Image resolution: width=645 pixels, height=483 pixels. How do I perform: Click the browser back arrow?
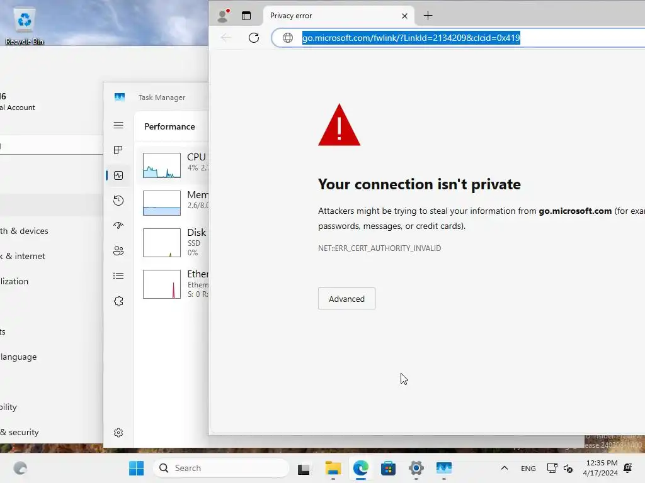tap(226, 38)
